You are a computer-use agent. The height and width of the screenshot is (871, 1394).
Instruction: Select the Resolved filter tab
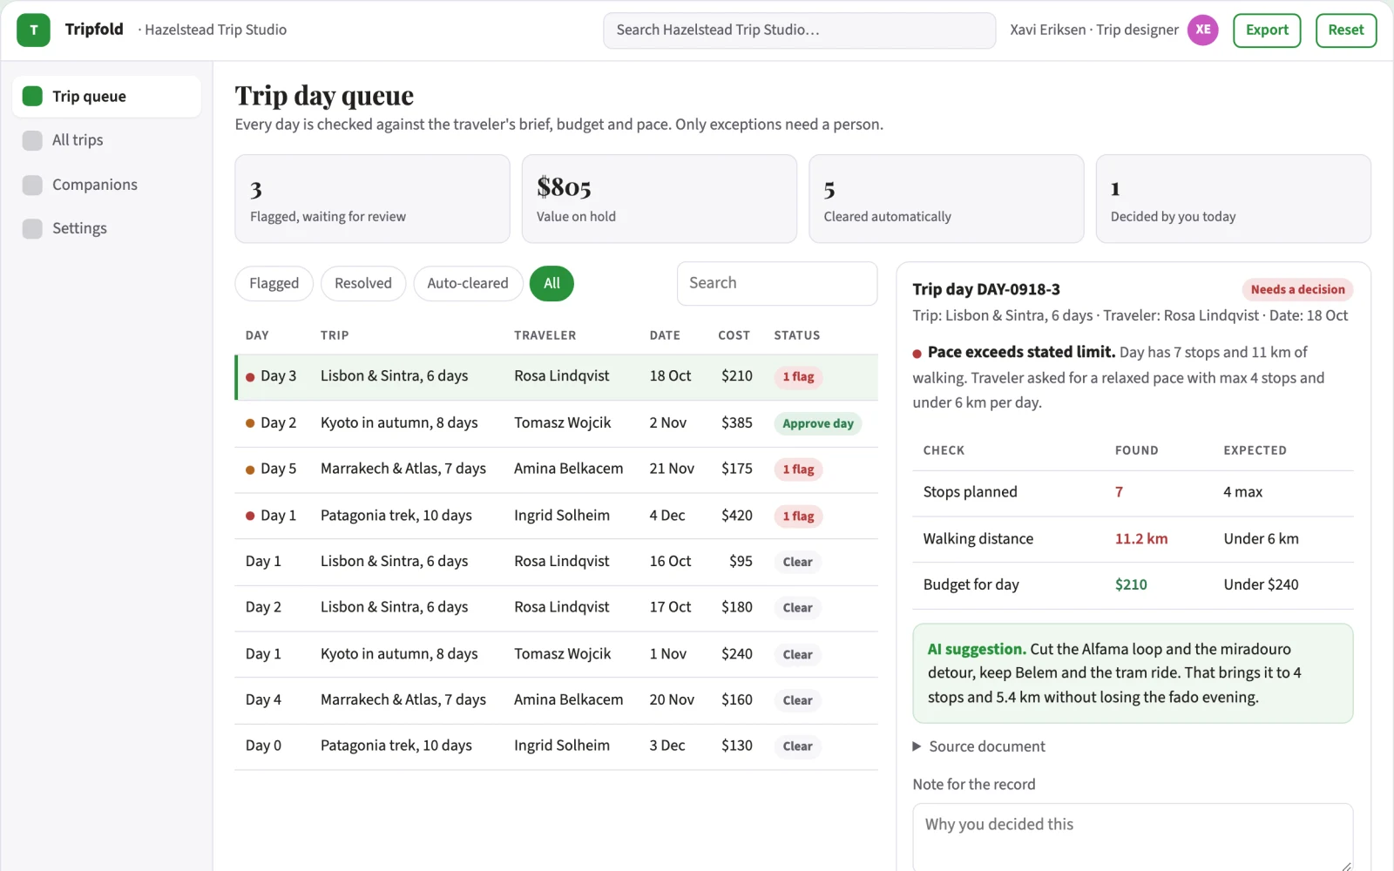click(363, 283)
